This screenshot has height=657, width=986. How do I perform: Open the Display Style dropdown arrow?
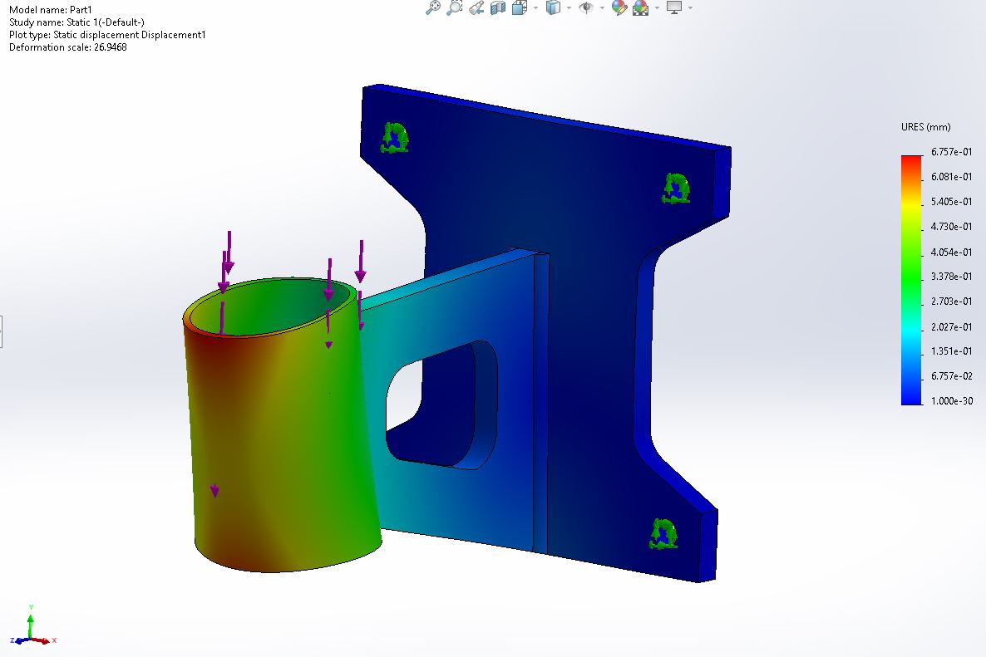click(568, 9)
